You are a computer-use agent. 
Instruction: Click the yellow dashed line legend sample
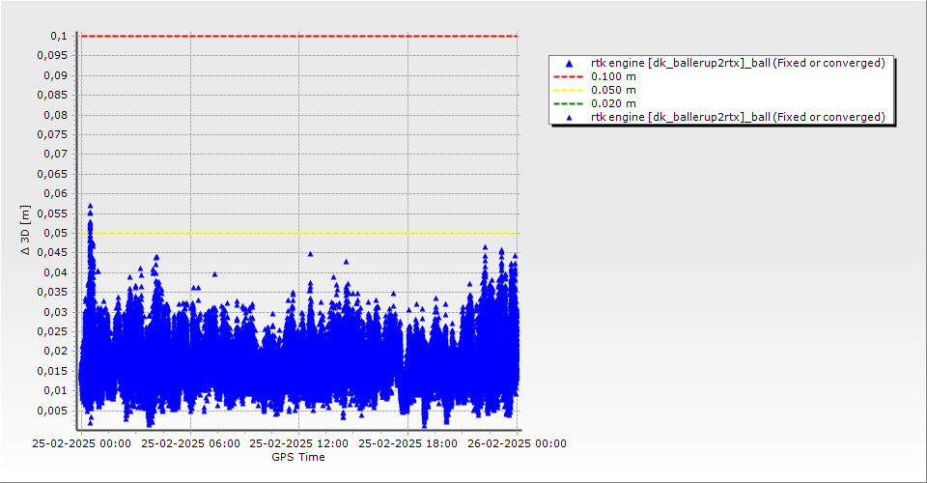[x=568, y=91]
